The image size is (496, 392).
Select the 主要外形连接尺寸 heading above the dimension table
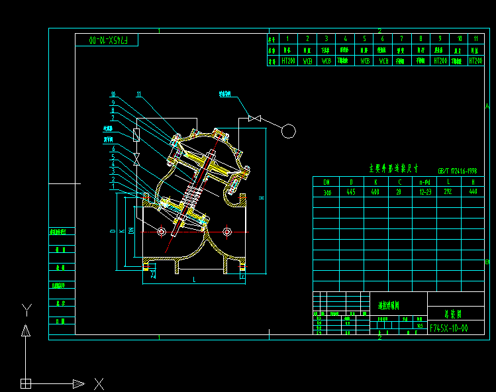click(x=393, y=168)
